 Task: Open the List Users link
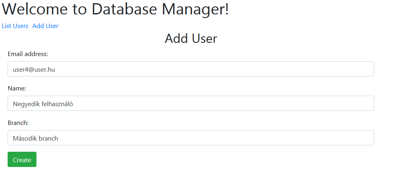click(x=15, y=26)
